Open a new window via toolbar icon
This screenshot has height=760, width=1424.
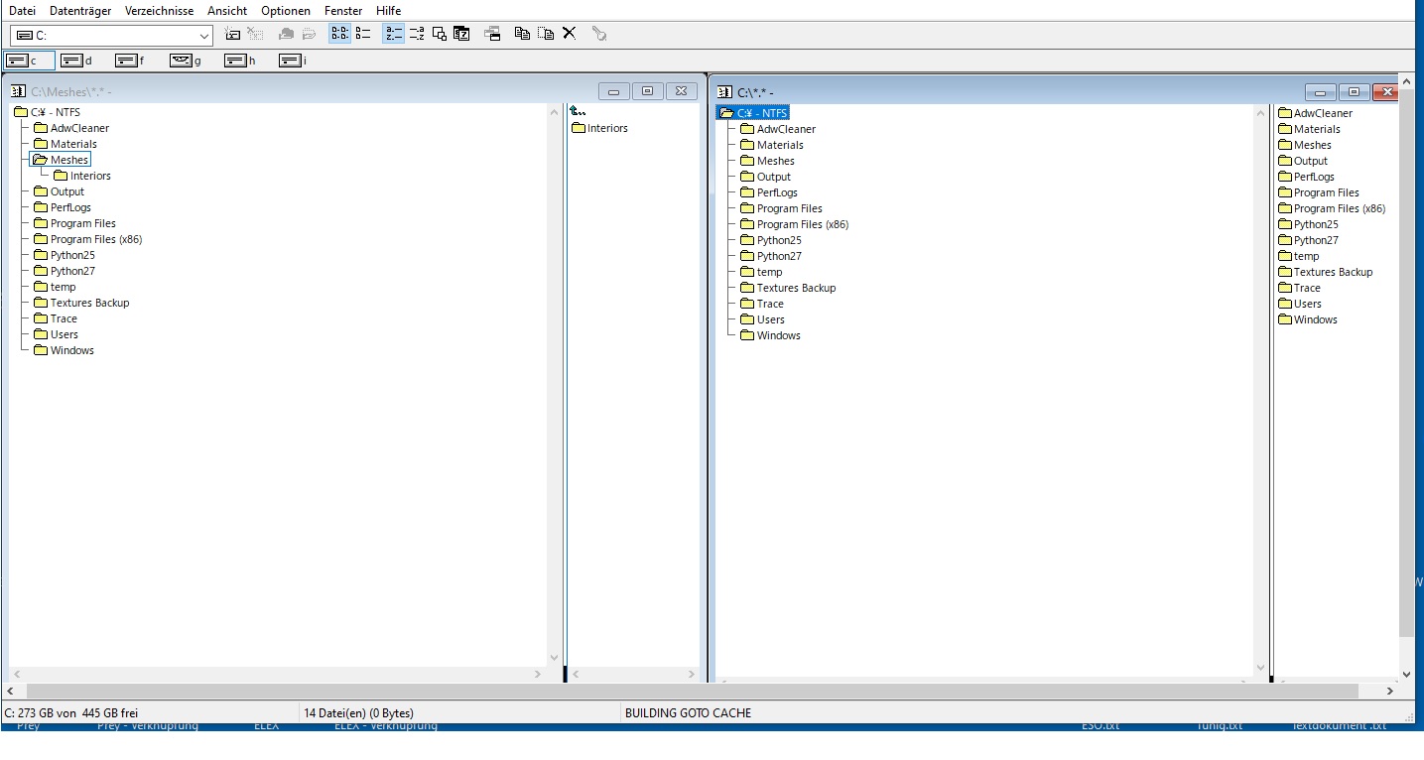click(492, 34)
